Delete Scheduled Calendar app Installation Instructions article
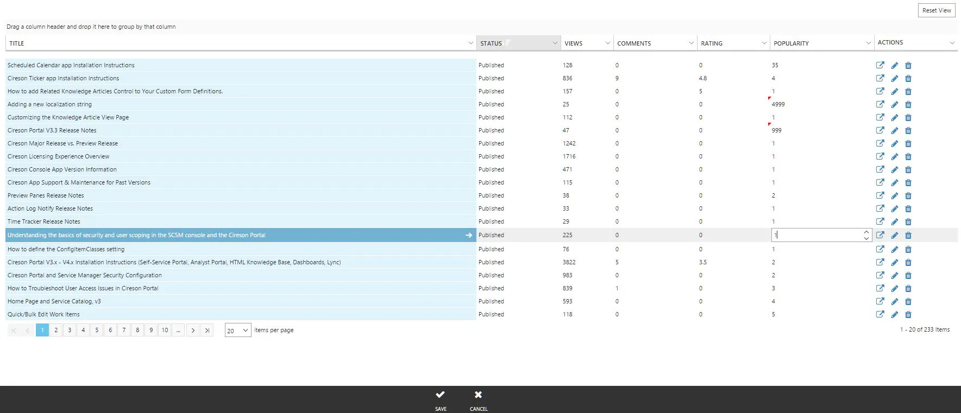Viewport: 961px width, 413px height. 908,65
